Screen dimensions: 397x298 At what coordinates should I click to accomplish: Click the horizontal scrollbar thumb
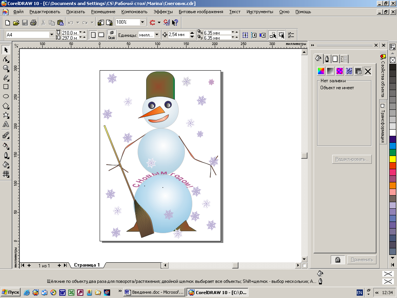tap(235, 265)
